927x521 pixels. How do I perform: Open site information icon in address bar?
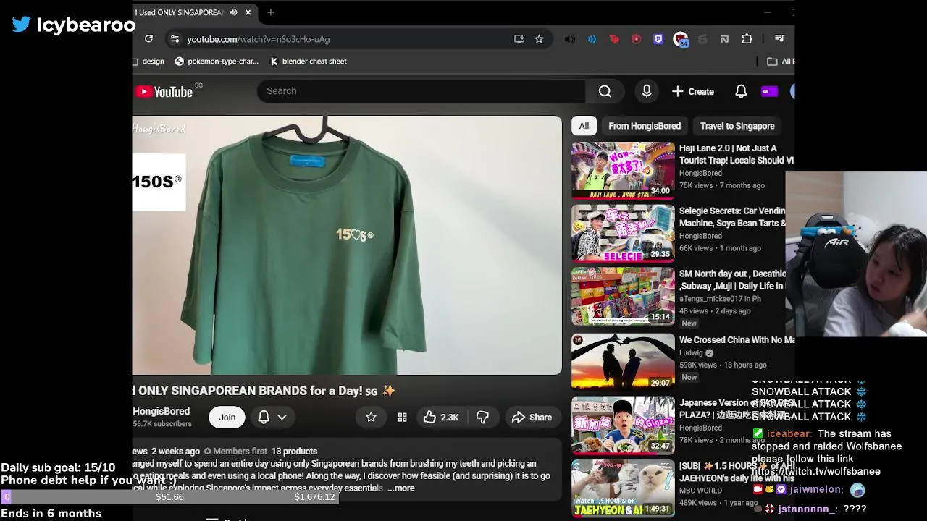(x=174, y=39)
